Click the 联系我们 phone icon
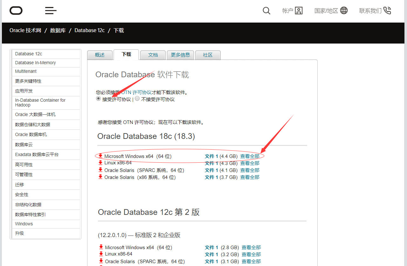The height and width of the screenshot is (266, 407). [x=387, y=10]
